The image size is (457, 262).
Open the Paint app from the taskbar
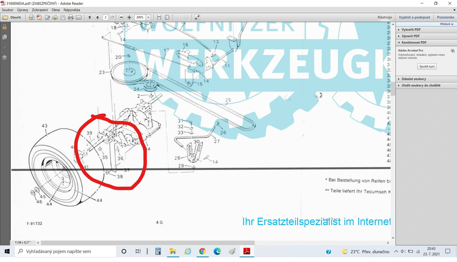click(x=232, y=251)
